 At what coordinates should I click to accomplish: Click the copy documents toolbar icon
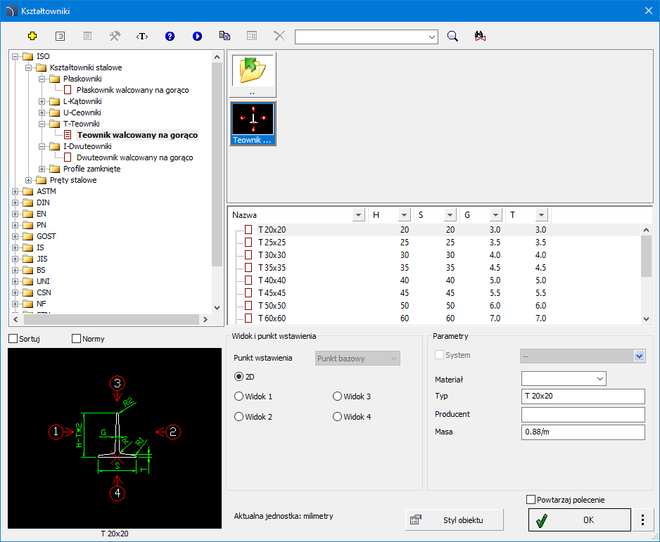click(224, 36)
